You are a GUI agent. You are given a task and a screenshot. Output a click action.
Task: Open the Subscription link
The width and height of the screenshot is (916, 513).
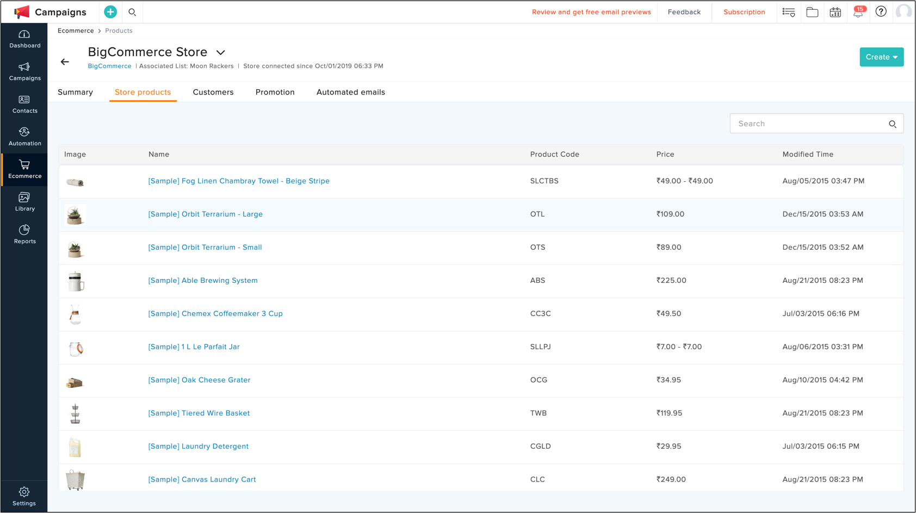coord(744,12)
